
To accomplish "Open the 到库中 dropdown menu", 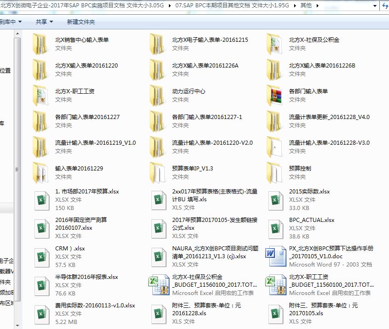I will click(11, 22).
